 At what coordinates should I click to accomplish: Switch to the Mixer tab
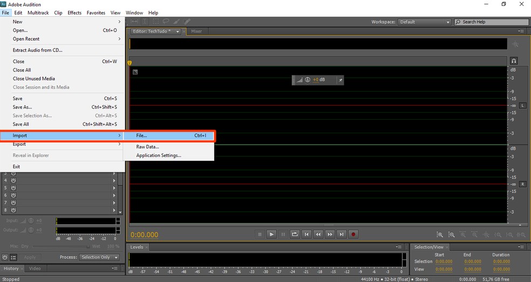(196, 31)
